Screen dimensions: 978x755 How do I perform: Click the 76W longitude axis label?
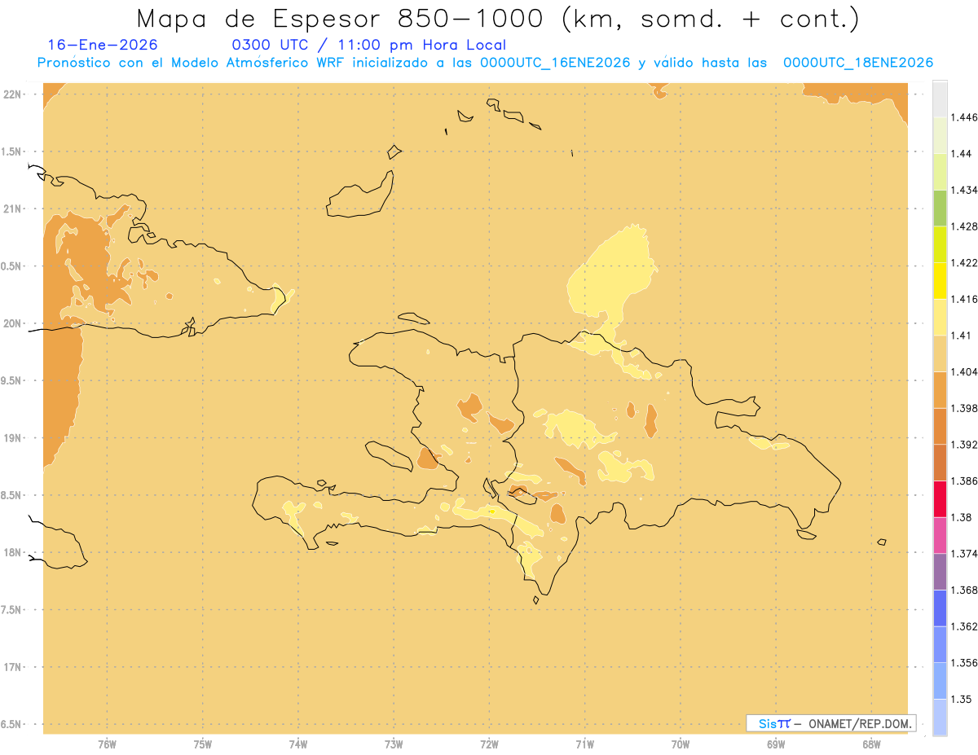pyautogui.click(x=107, y=744)
